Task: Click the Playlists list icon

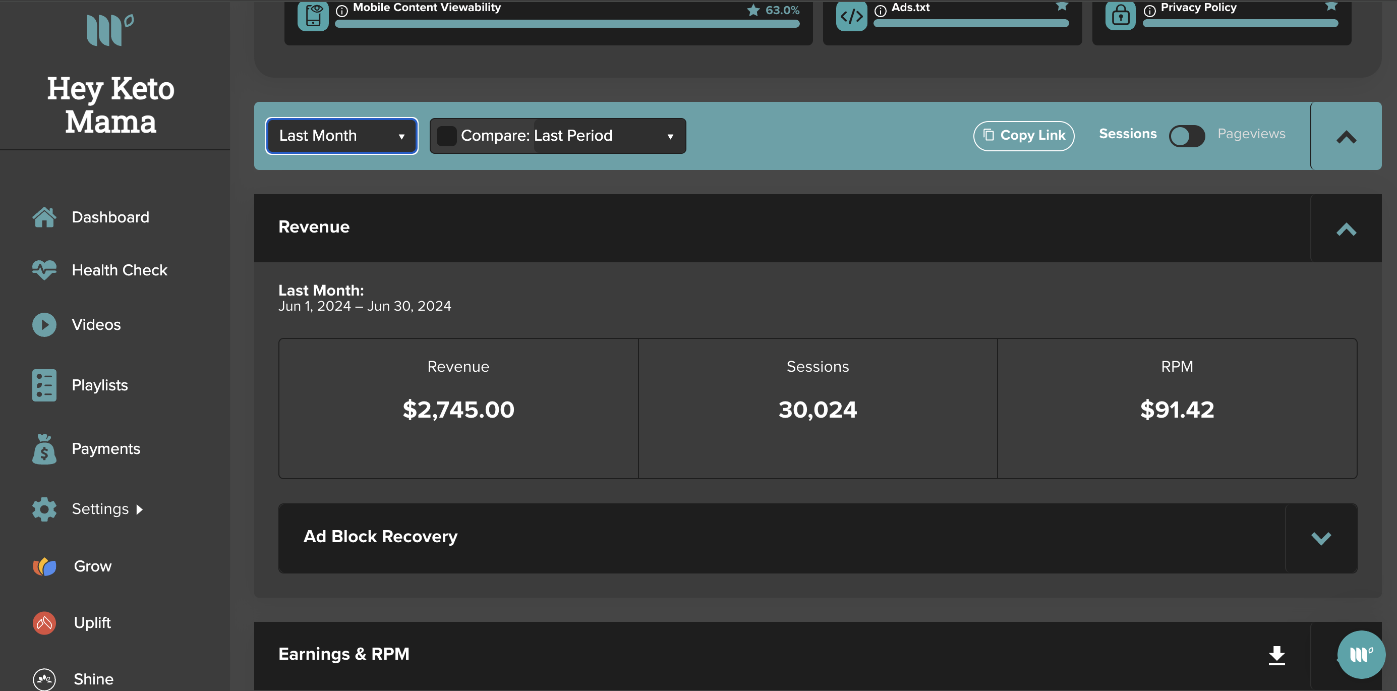Action: point(44,385)
